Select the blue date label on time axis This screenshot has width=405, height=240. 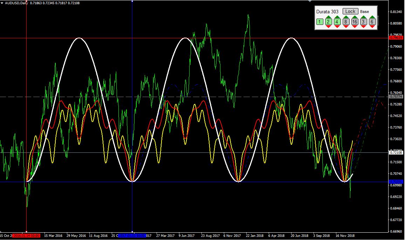(x=132, y=236)
